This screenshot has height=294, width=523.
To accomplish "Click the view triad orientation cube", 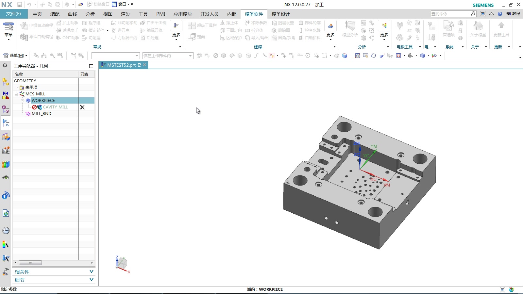I will click(x=123, y=264).
